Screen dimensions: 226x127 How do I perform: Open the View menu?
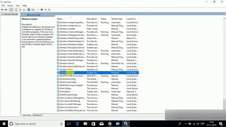pyautogui.click(x=18, y=6)
